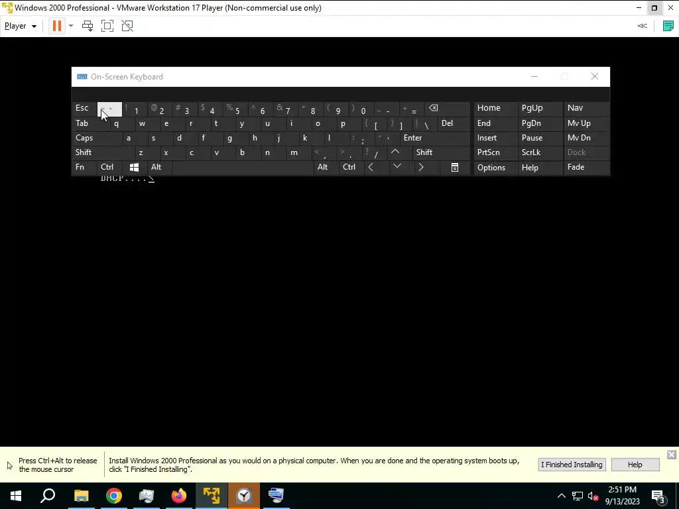Click the Home key

495,109
